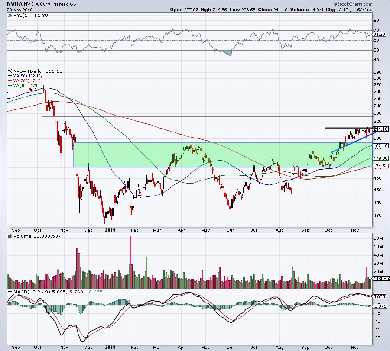This screenshot has width=390, height=351.
Task: Click the RSI panel mountain icon
Action: point(10,16)
